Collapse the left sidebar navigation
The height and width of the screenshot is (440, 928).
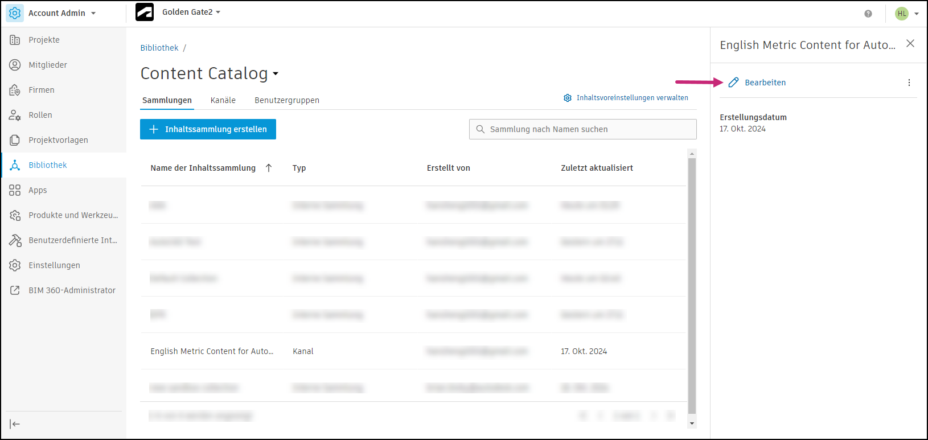[x=15, y=424]
